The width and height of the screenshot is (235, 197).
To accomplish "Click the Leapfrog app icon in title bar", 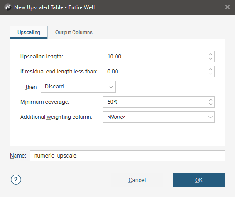I will [8, 7].
